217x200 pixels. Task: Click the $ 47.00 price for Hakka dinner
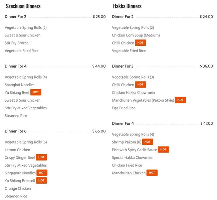tap(207, 123)
